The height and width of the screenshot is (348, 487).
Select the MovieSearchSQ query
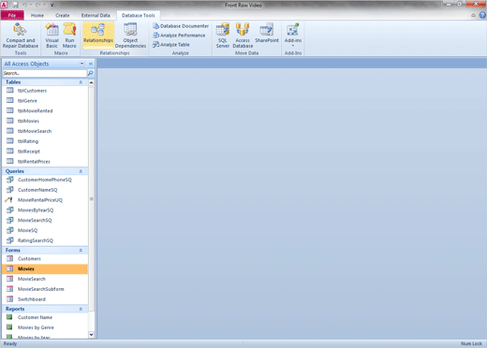[45, 220]
